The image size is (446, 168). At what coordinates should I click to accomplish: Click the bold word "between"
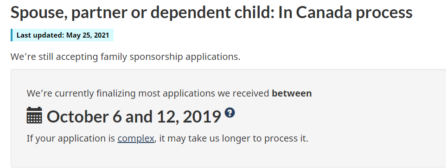coord(292,93)
